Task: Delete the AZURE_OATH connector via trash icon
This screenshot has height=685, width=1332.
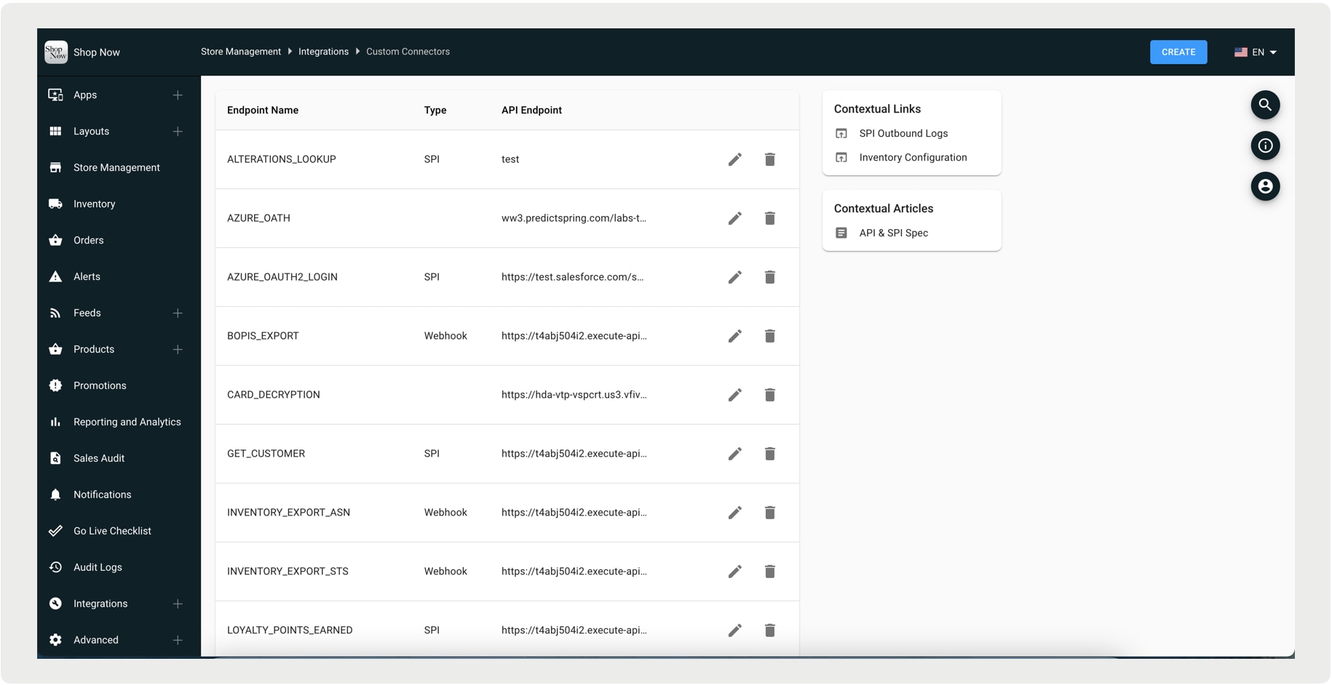Action: 769,218
